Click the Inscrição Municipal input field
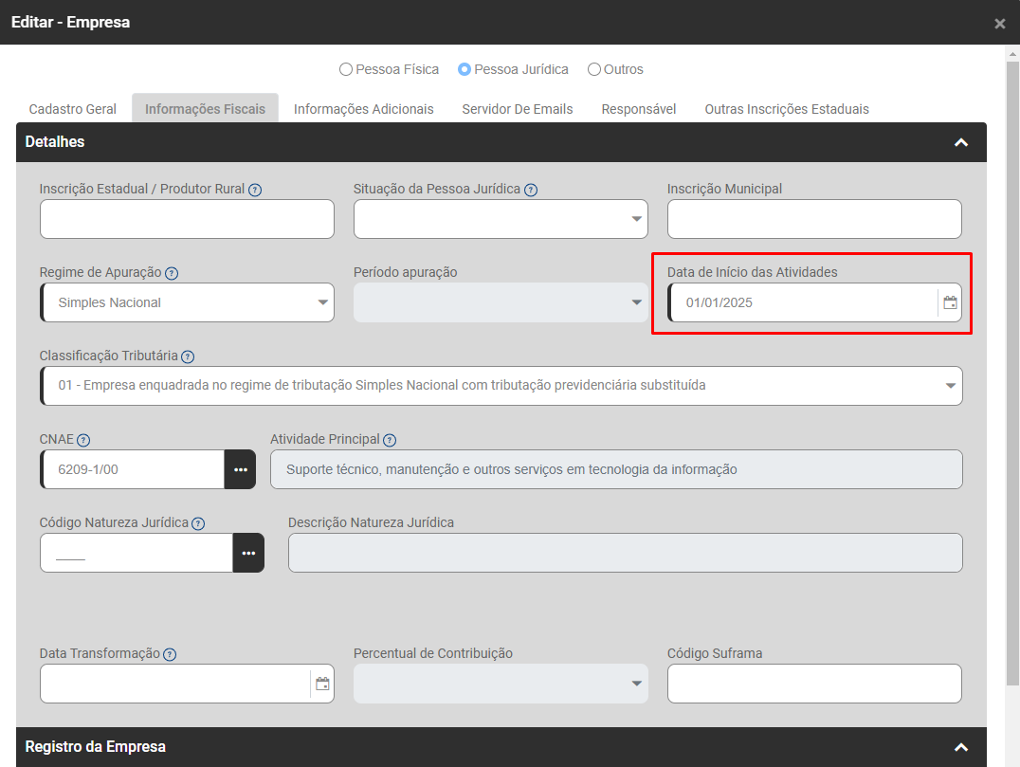Screen dimensions: 1020x767 tap(813, 219)
